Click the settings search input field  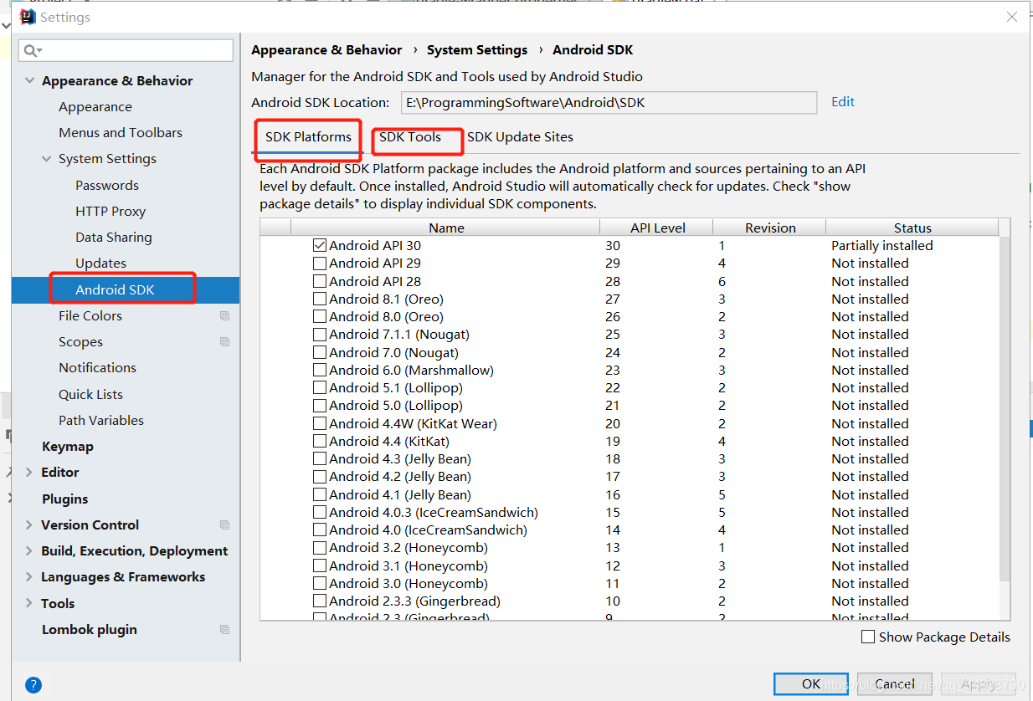pos(126,51)
